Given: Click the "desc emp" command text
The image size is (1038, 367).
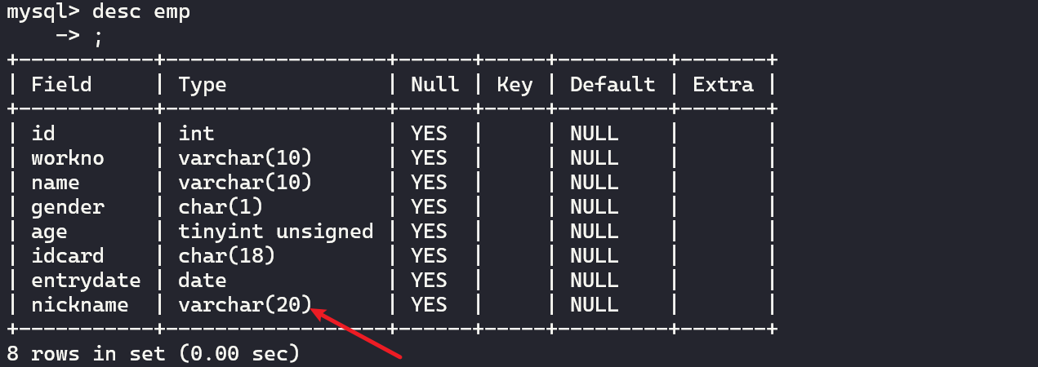Looking at the screenshot, I should pos(140,13).
